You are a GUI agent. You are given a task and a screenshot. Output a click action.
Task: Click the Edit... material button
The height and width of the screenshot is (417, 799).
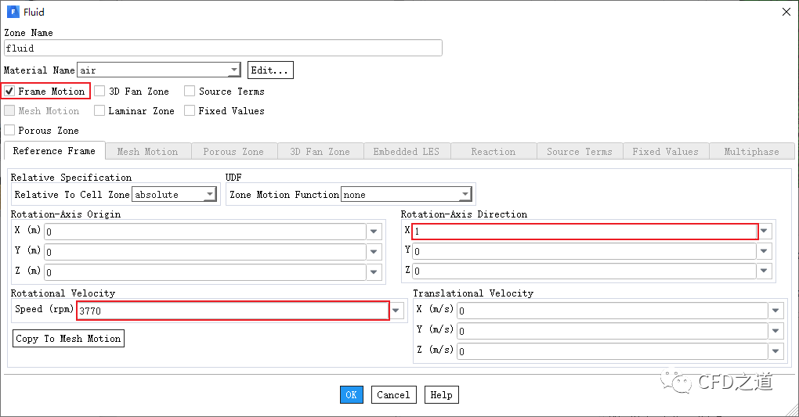270,70
